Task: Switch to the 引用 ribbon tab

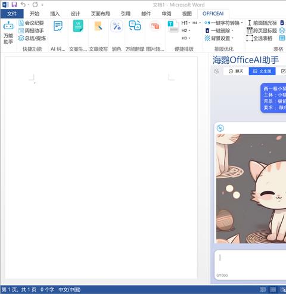Action: (x=126, y=14)
